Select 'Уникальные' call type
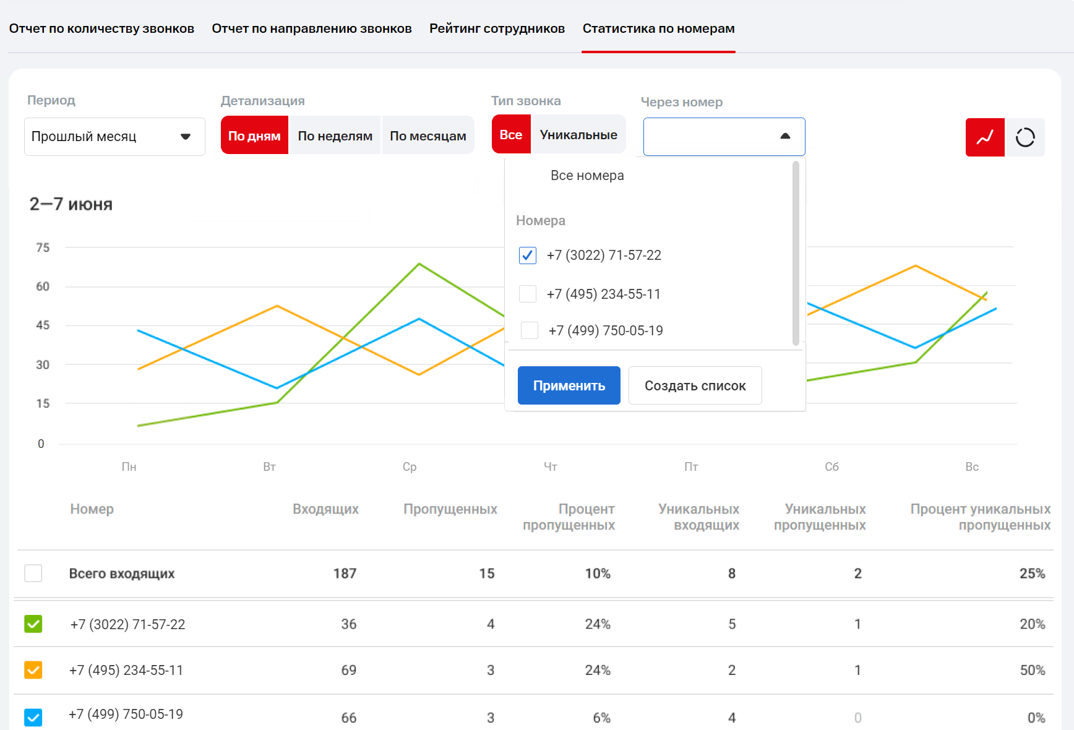 (x=578, y=134)
